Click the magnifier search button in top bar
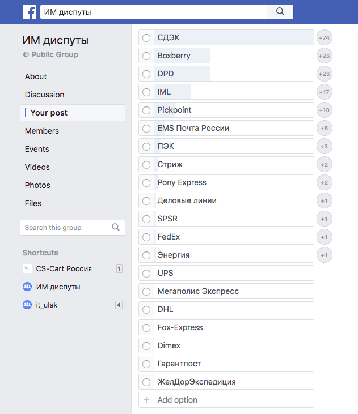This screenshot has width=358, height=414. coord(280,12)
